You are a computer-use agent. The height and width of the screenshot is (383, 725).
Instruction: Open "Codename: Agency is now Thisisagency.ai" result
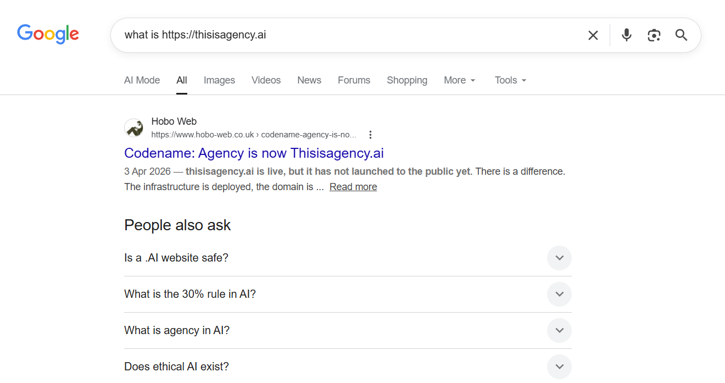(x=254, y=153)
